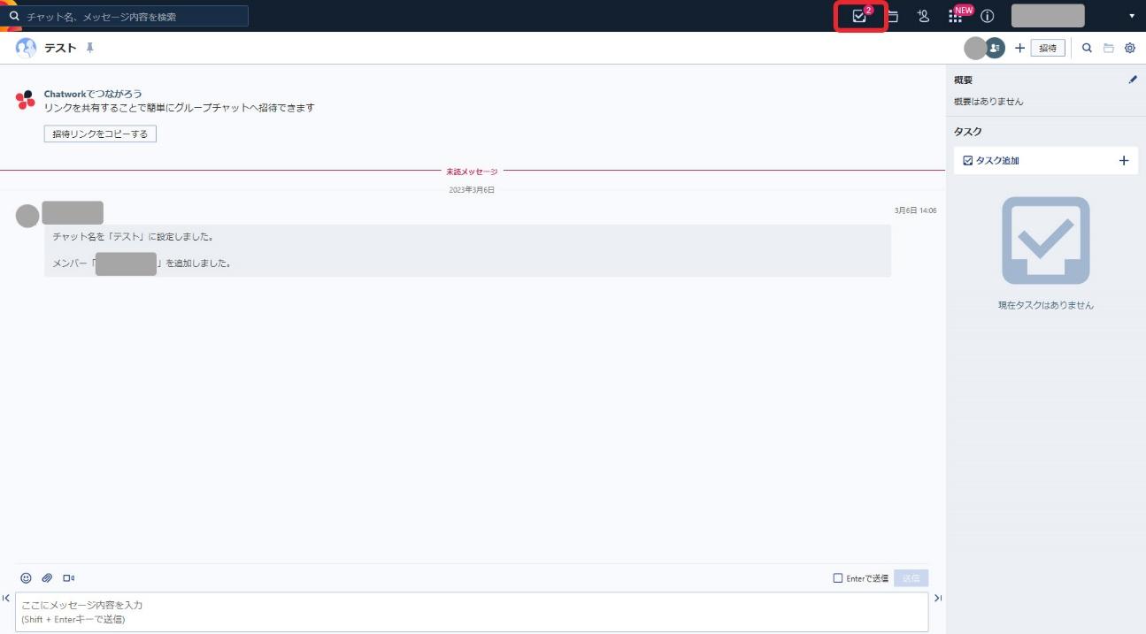This screenshot has width=1146, height=634.
Task: Open chat settings gear icon
Action: 1130,48
